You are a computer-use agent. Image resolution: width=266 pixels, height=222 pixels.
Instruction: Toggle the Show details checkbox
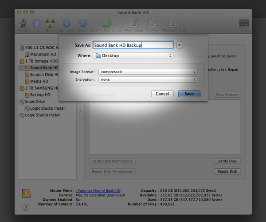point(92,95)
